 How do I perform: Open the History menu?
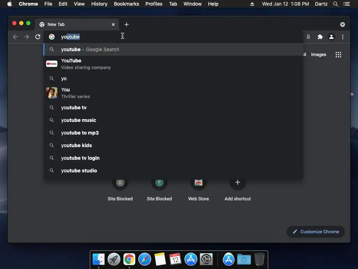(99, 4)
